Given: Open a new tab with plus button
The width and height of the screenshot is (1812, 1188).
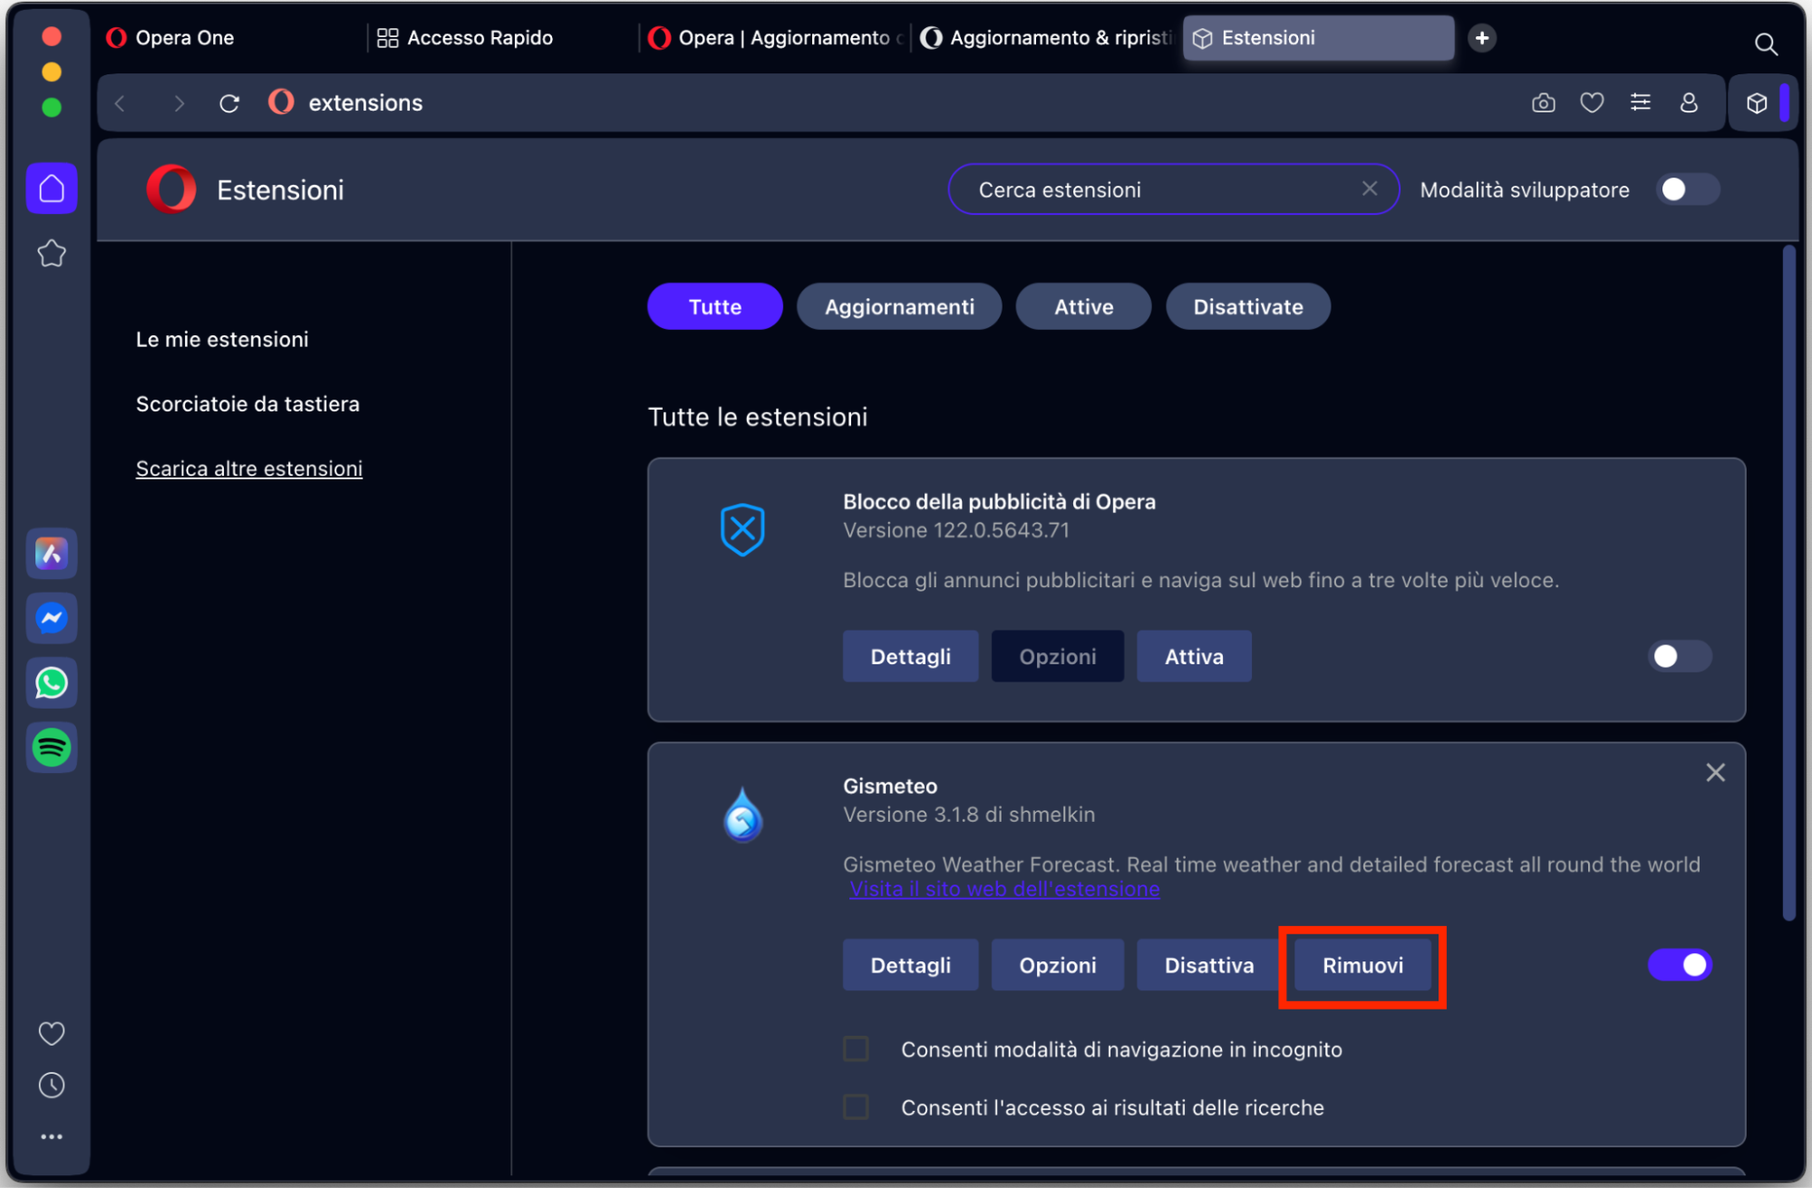Looking at the screenshot, I should pyautogui.click(x=1481, y=38).
